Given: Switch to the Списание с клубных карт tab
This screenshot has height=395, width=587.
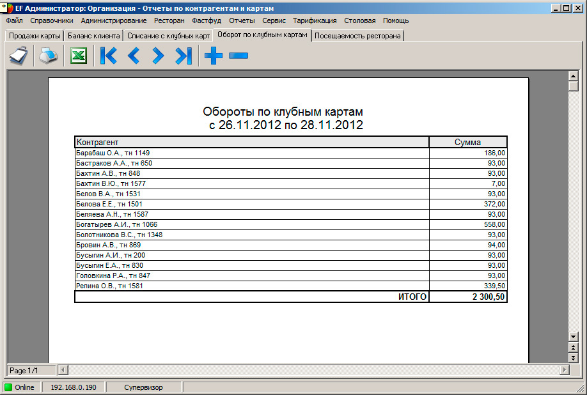Looking at the screenshot, I should point(168,36).
